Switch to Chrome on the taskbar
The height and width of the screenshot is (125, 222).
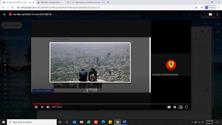click(x=117, y=122)
